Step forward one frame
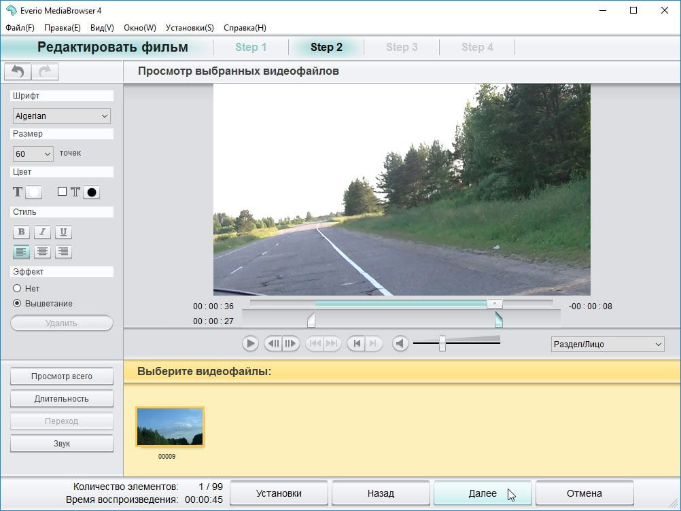 (291, 344)
